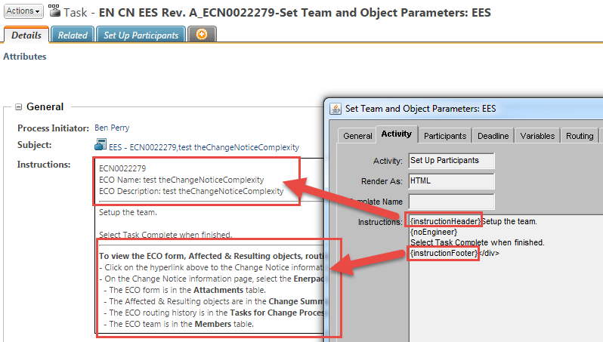Switch to the Details tab

click(x=26, y=35)
